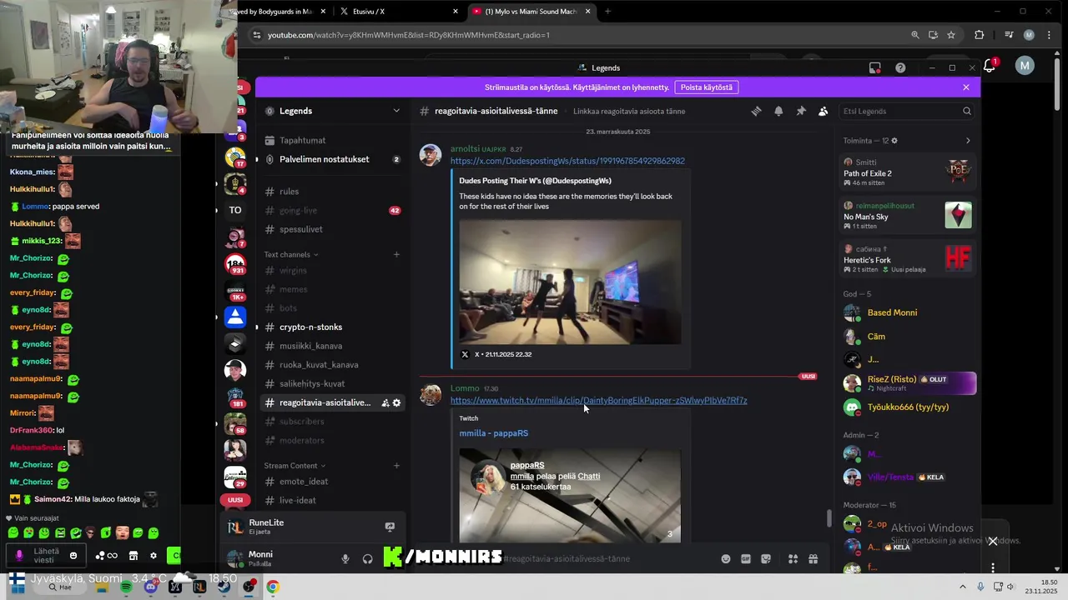
Task: Select emote_ideat channel
Action: point(333,482)
